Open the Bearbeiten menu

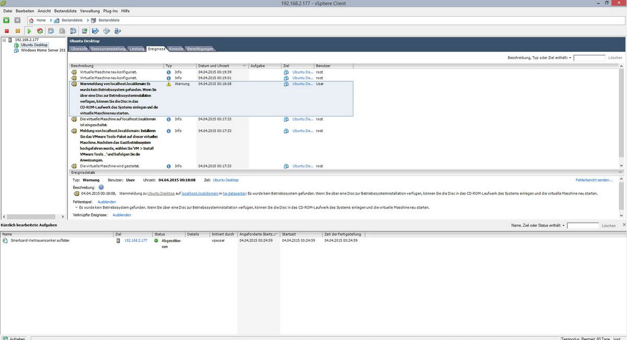tap(25, 10)
